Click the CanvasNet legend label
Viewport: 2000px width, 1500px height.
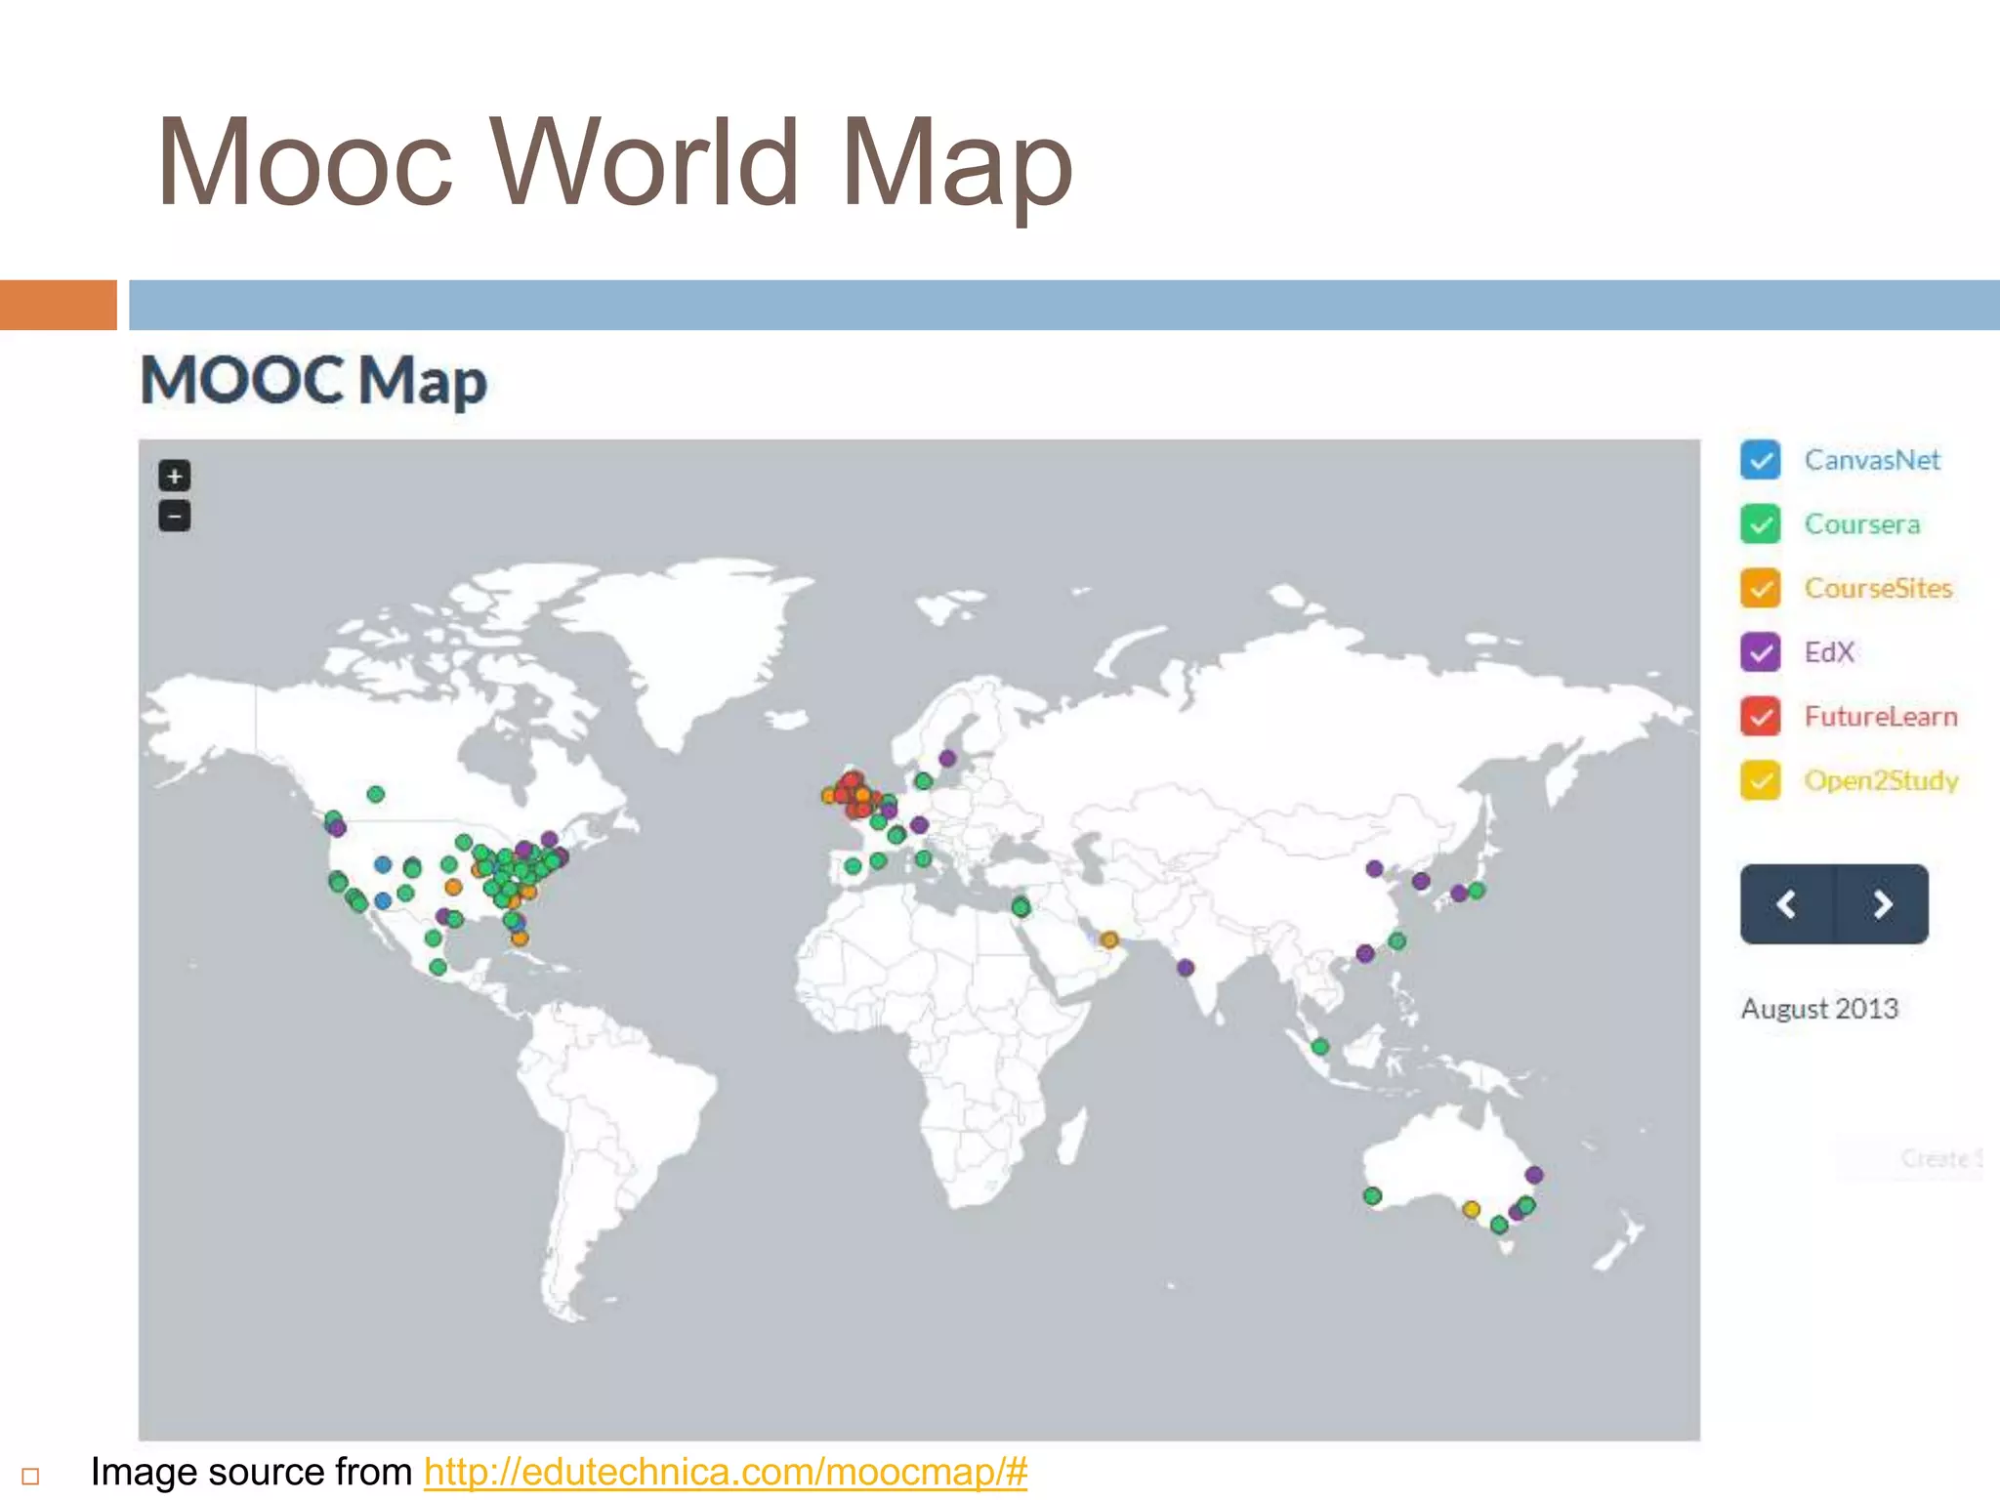click(x=1871, y=460)
